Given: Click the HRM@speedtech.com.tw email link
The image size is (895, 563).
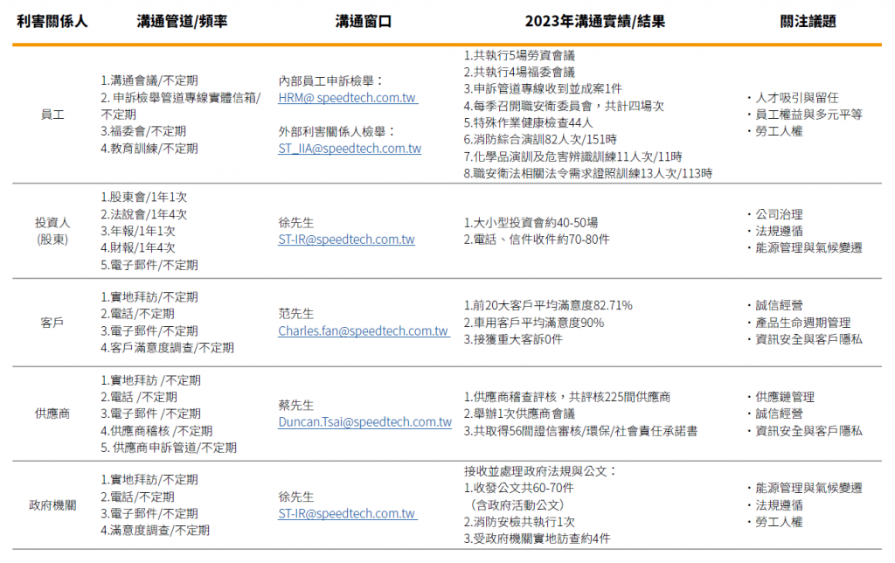Looking at the screenshot, I should tap(348, 98).
